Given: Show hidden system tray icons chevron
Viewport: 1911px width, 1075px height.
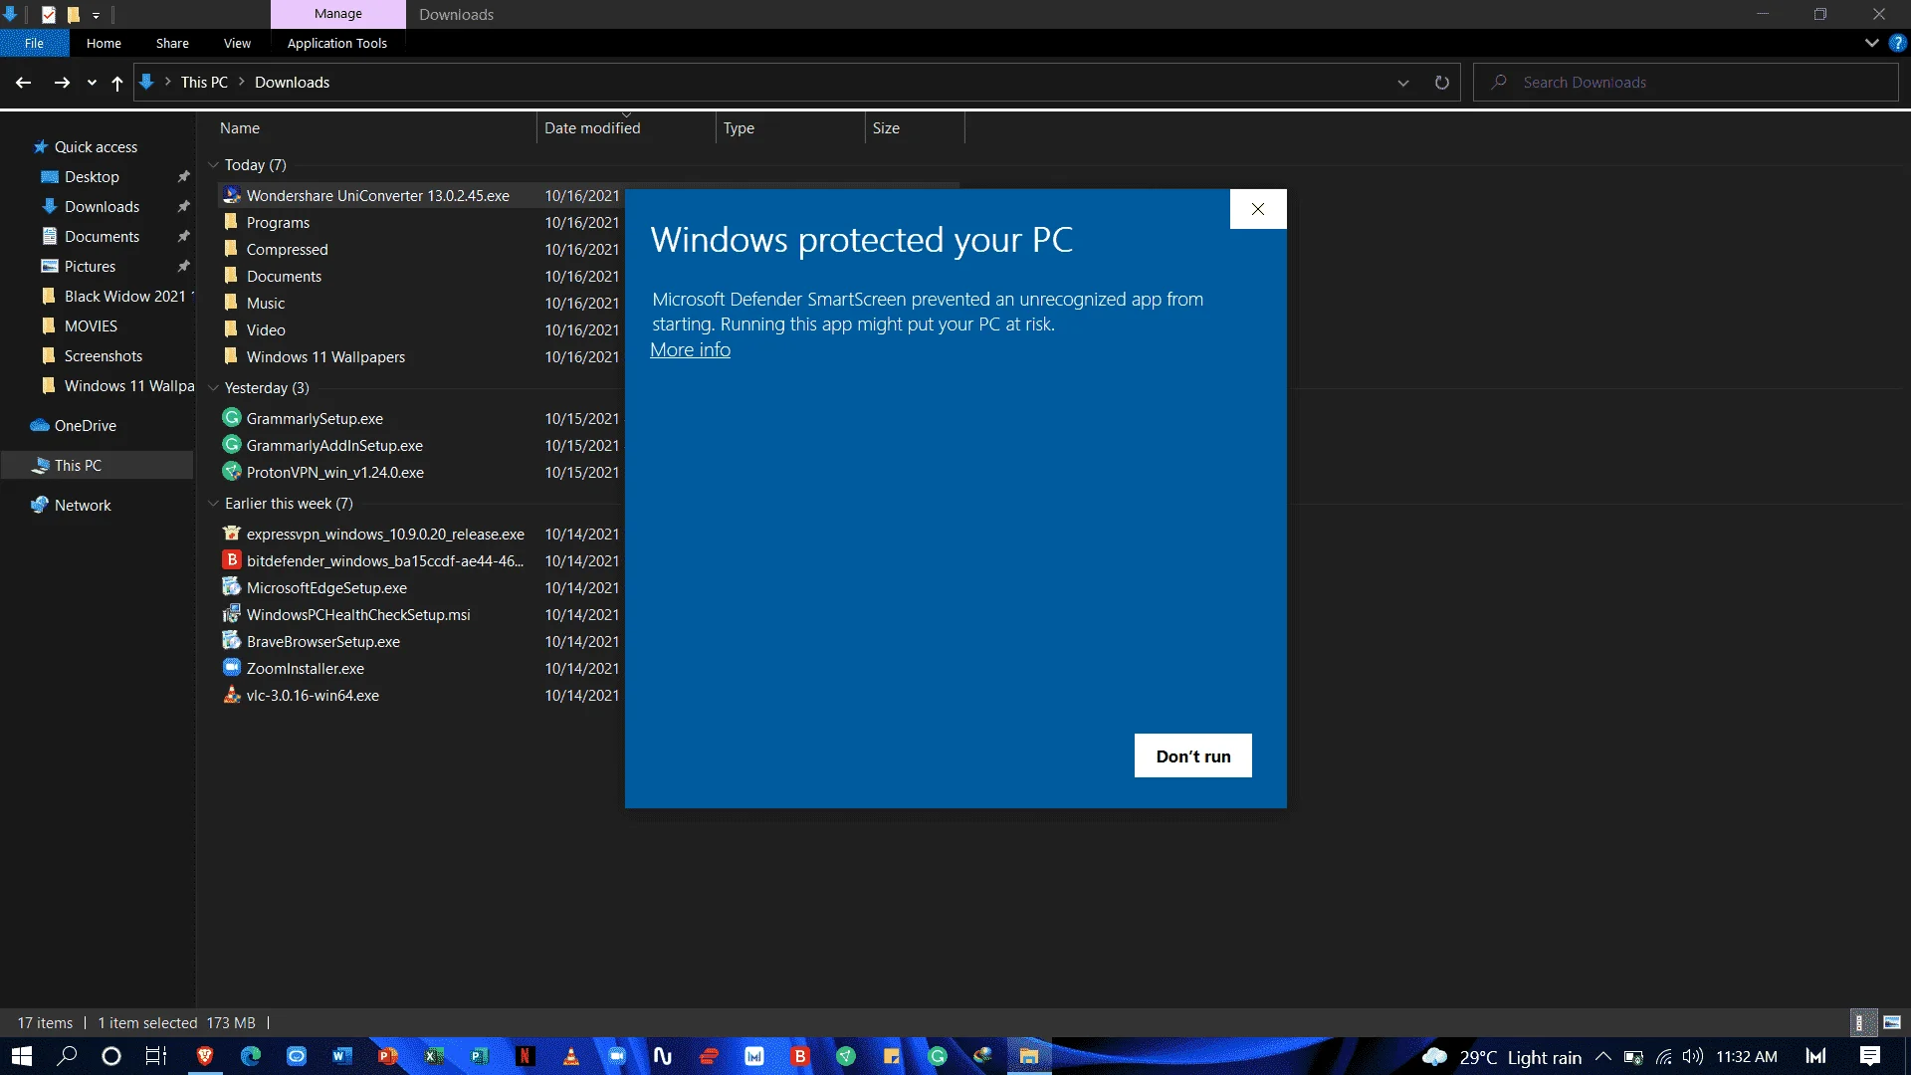Looking at the screenshot, I should [x=1602, y=1056].
